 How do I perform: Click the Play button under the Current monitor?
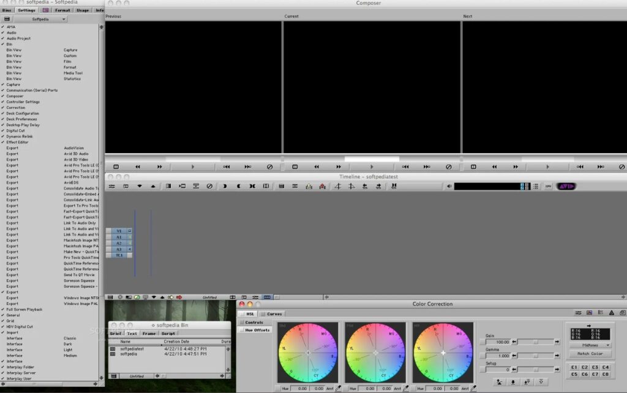click(x=371, y=167)
